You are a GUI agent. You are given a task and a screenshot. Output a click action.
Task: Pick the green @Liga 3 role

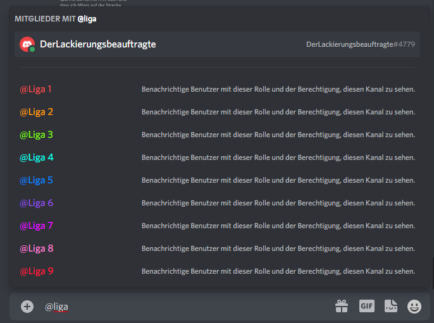[x=36, y=135]
